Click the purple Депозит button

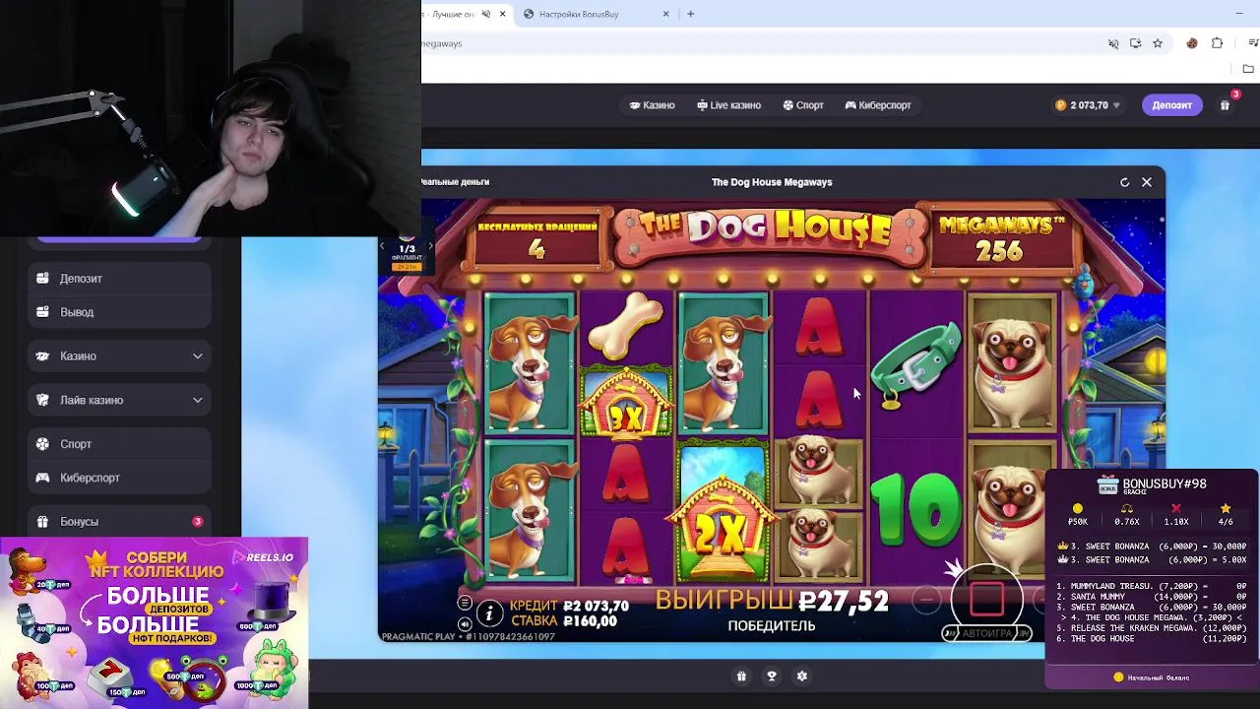point(1171,105)
